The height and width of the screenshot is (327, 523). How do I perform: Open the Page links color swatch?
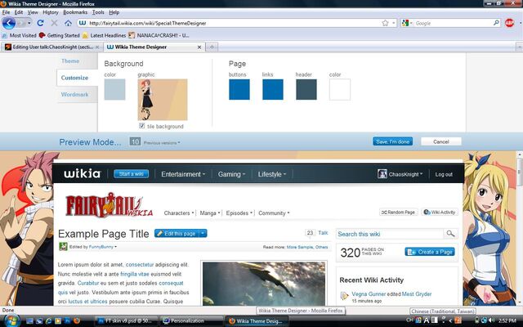(x=273, y=89)
